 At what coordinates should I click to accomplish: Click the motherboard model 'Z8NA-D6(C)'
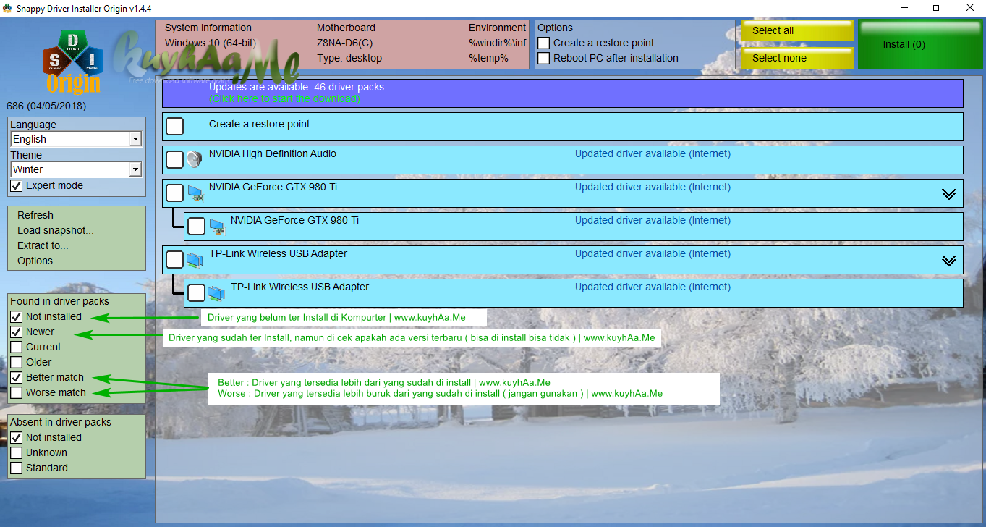tap(347, 43)
